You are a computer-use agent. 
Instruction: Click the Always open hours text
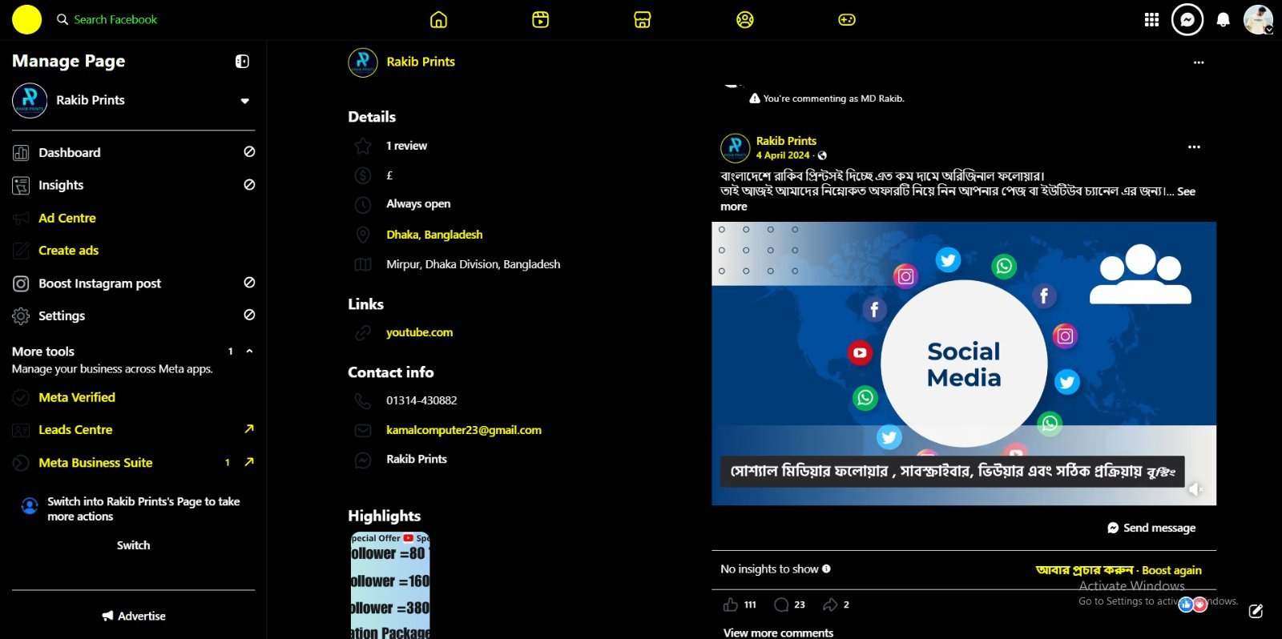tap(418, 204)
